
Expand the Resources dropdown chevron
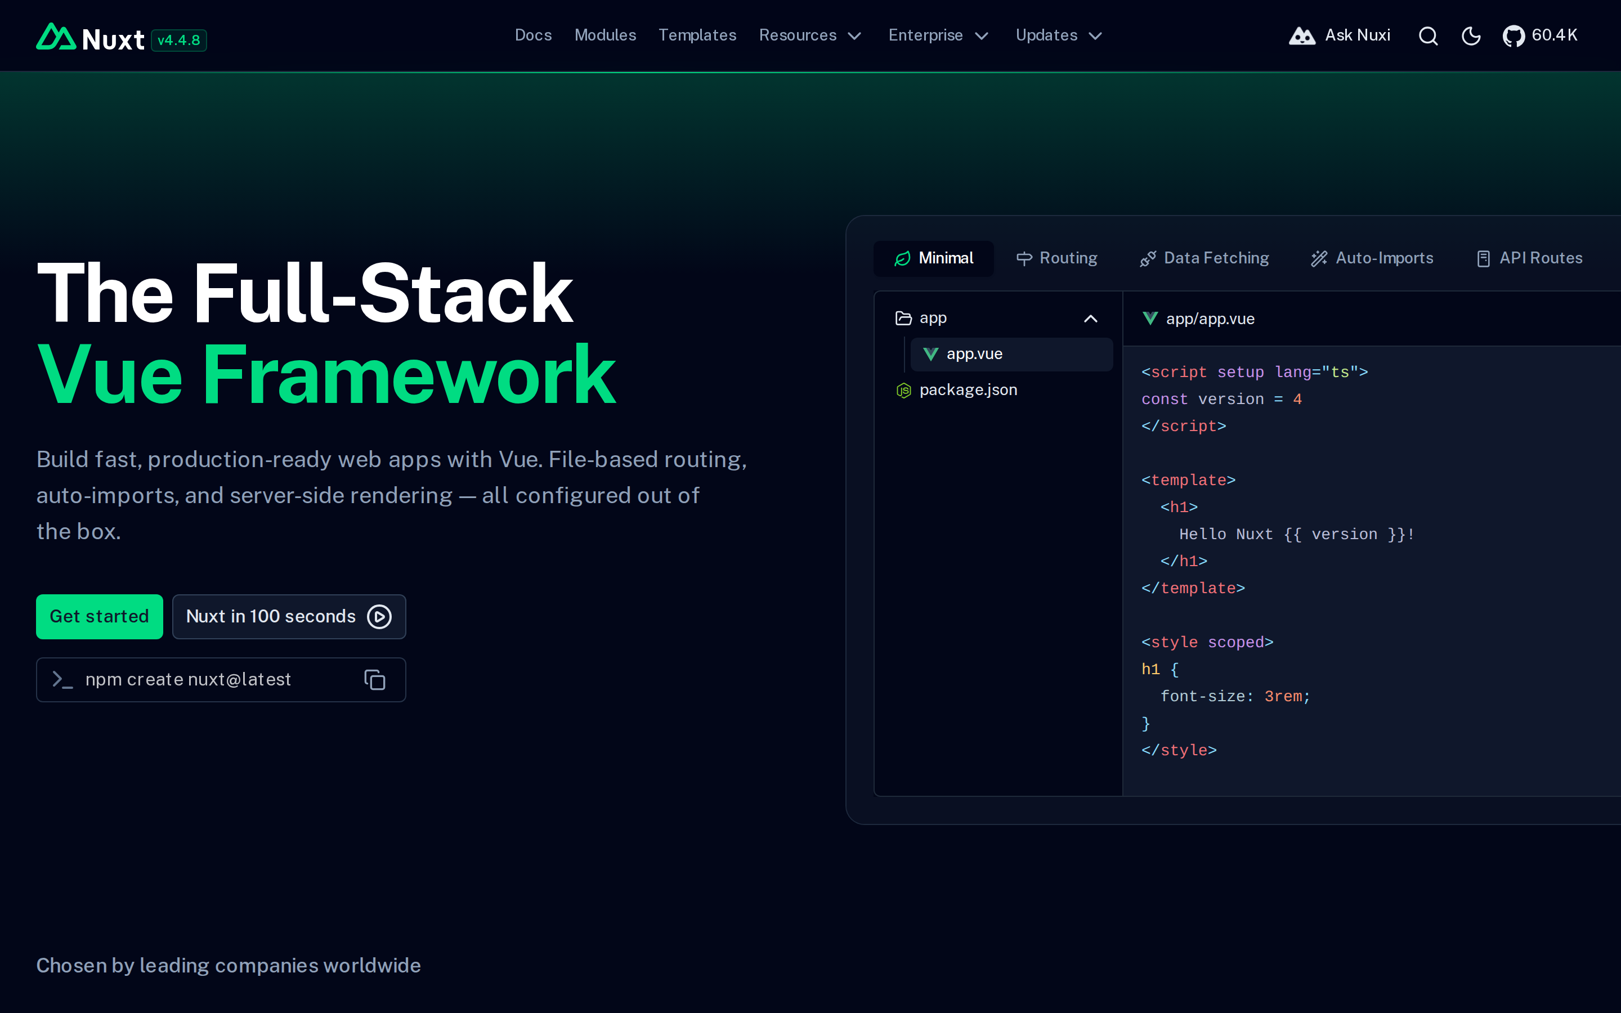pyautogui.click(x=855, y=36)
